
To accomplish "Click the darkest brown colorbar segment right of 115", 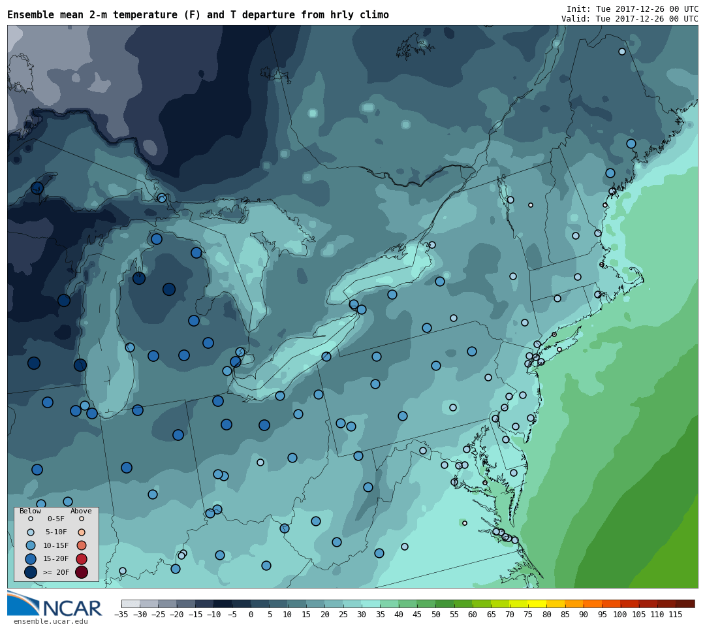I will (x=685, y=604).
